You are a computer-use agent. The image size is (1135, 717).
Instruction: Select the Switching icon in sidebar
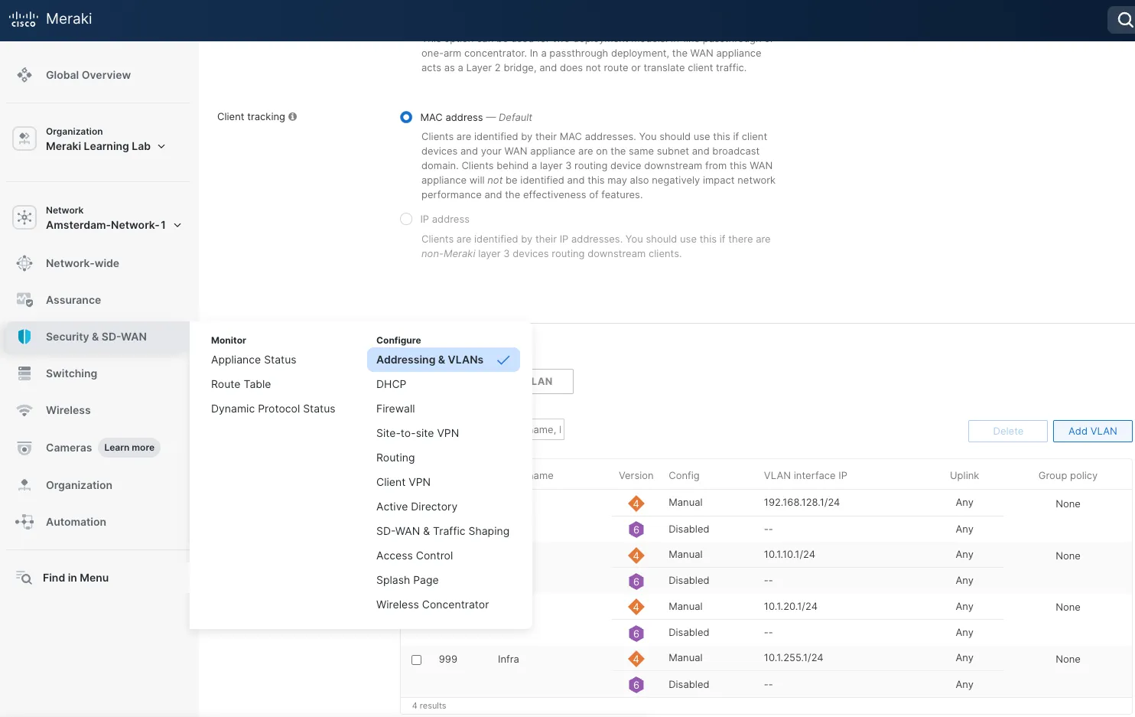coord(24,373)
